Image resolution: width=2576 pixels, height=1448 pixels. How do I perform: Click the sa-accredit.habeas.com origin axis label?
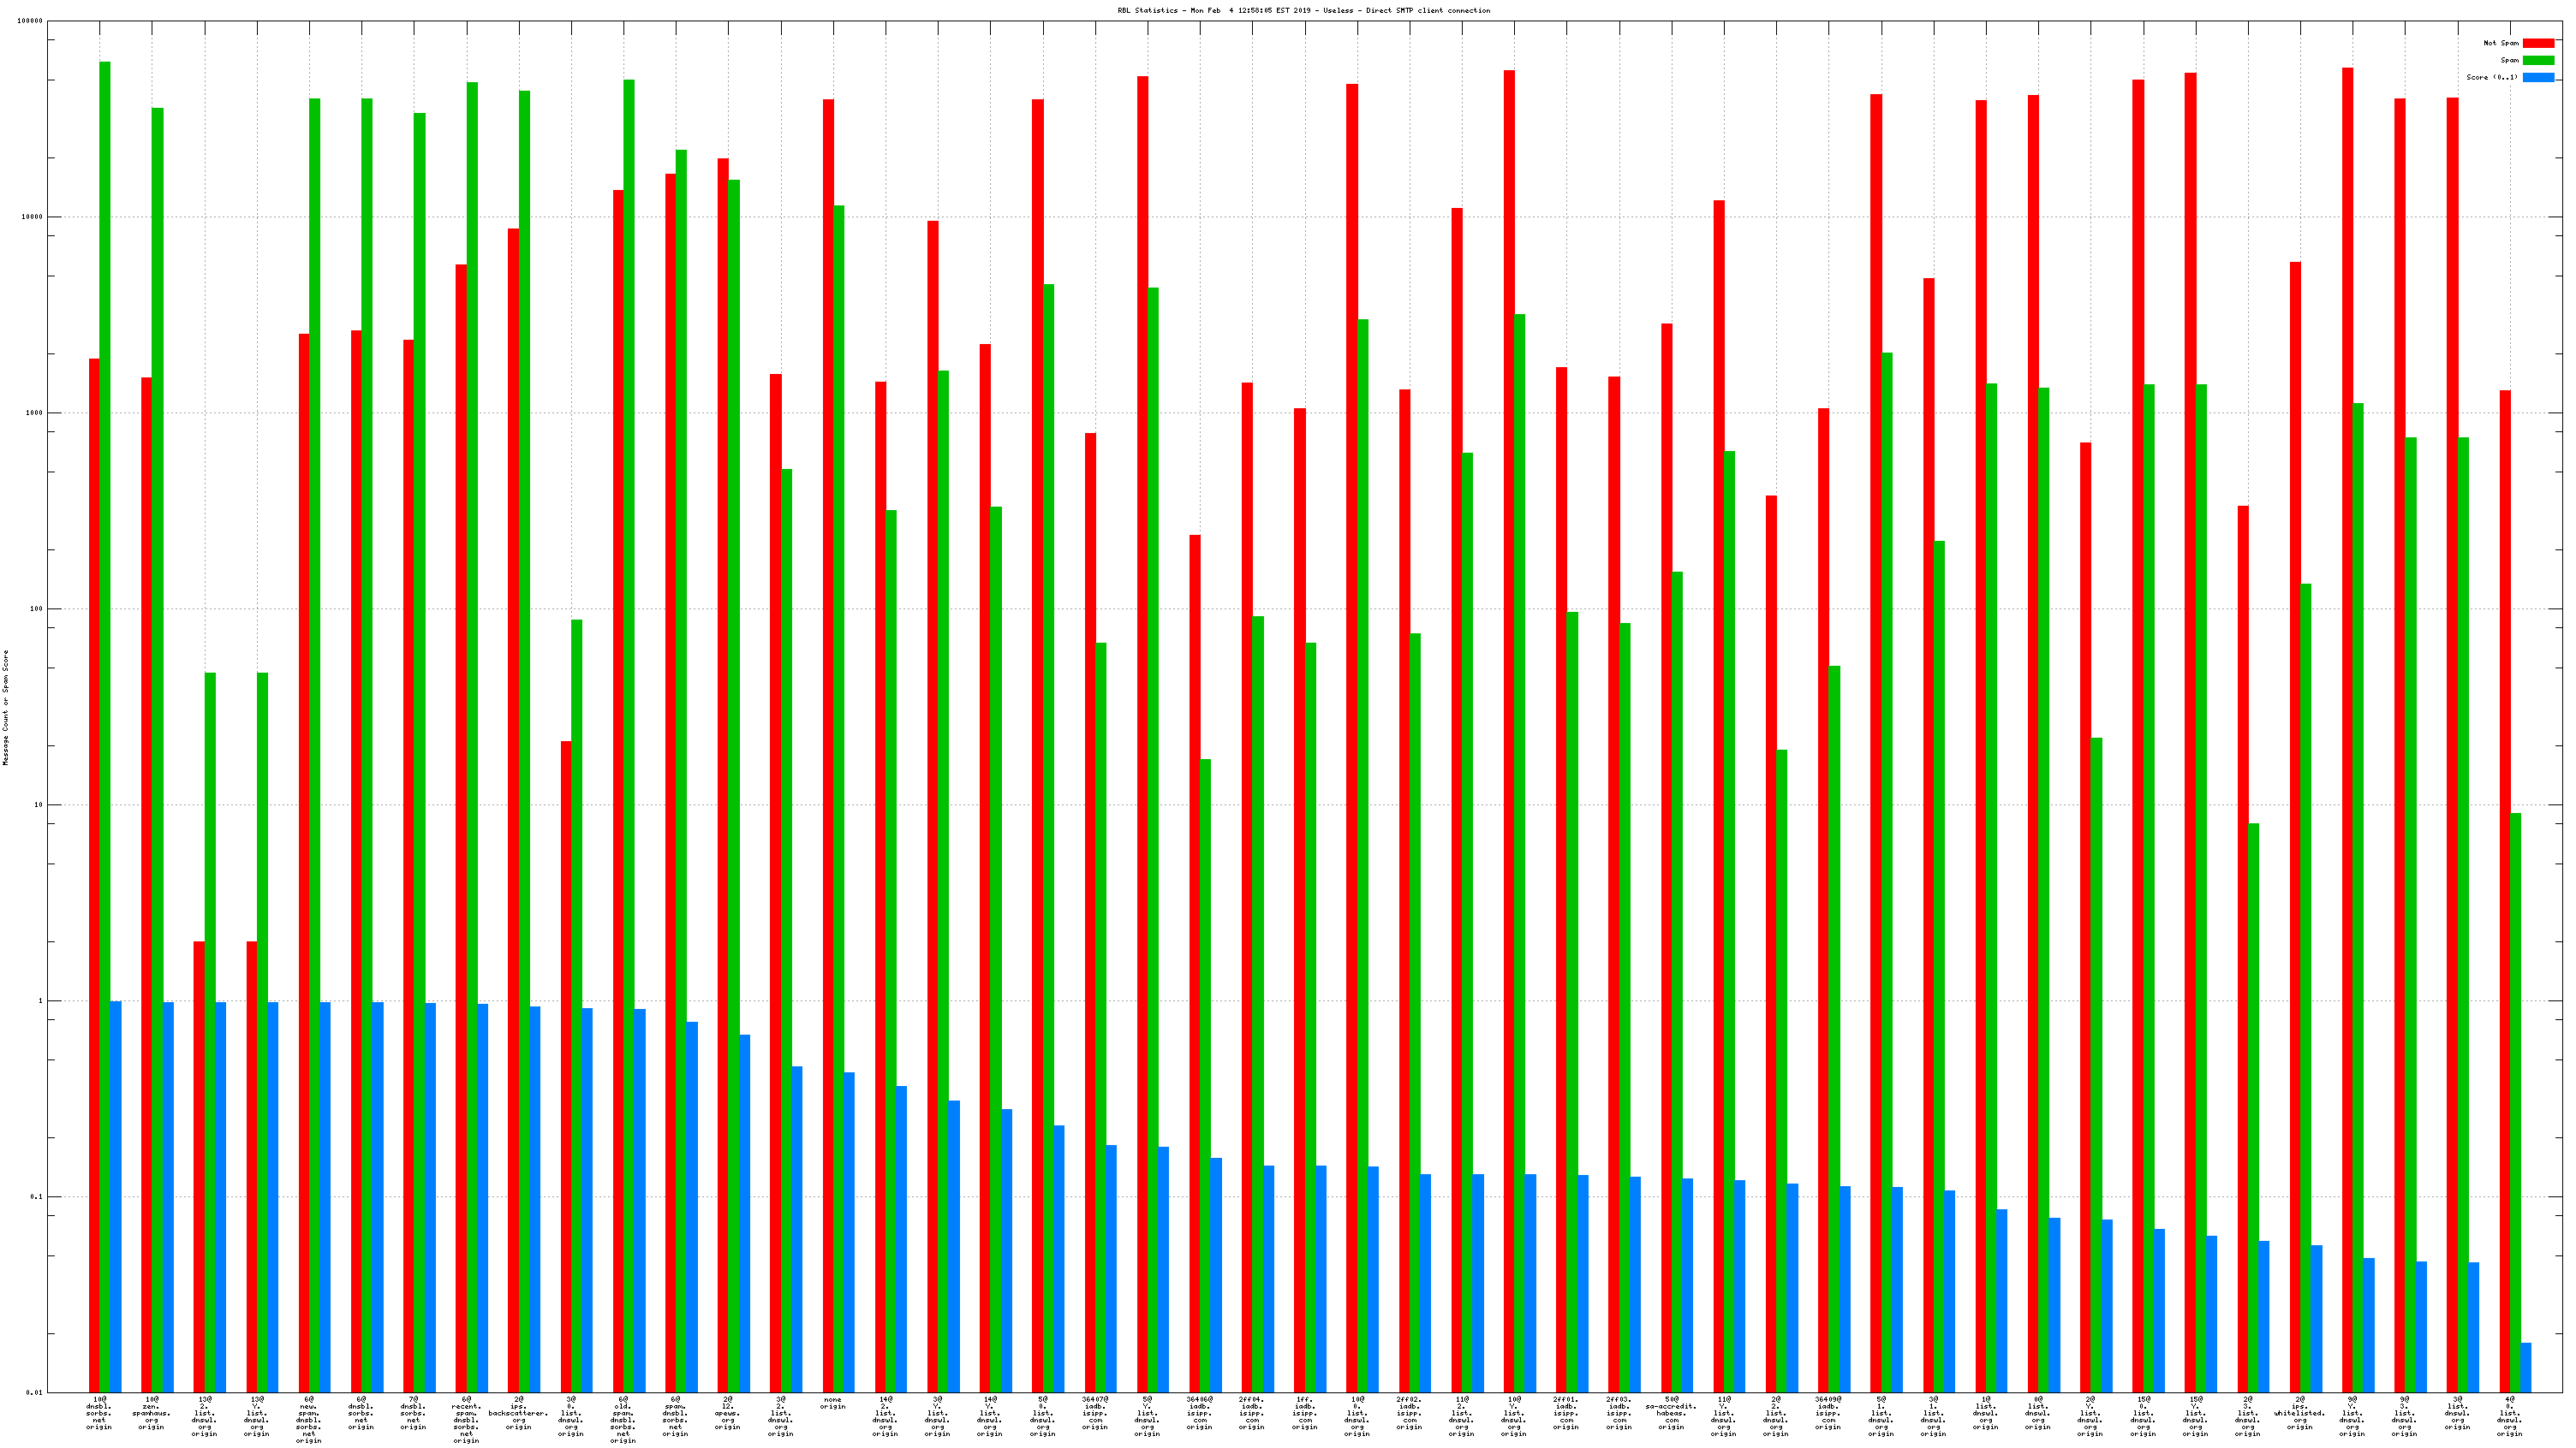[1671, 1412]
